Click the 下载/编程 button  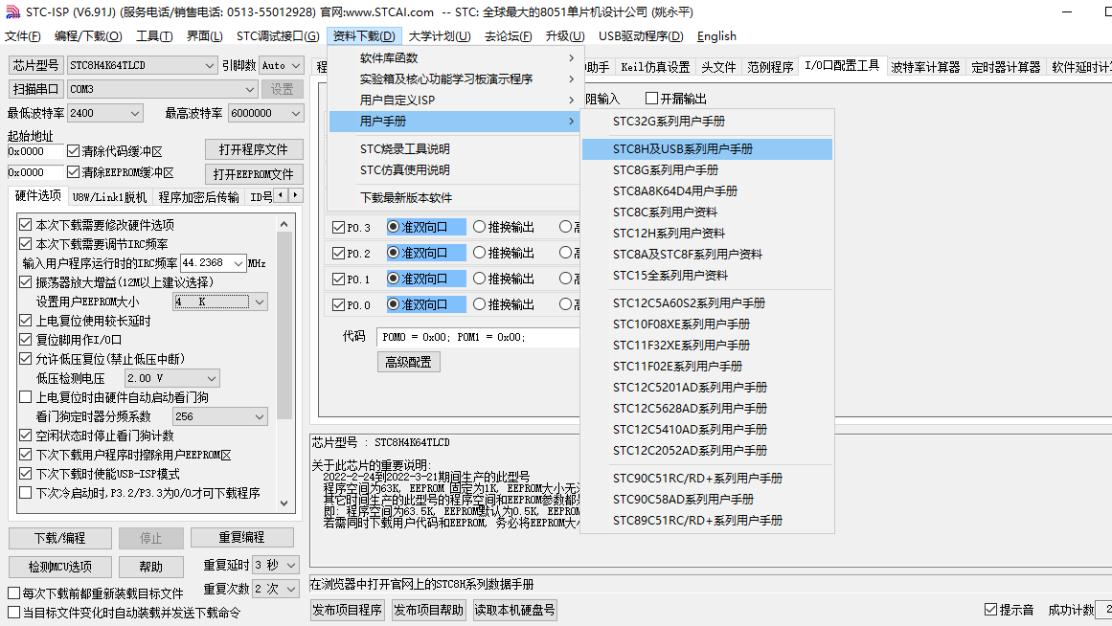[x=60, y=538]
